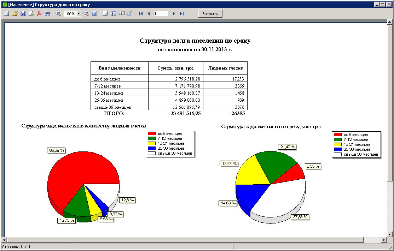Export the report to PDF

[39, 13]
